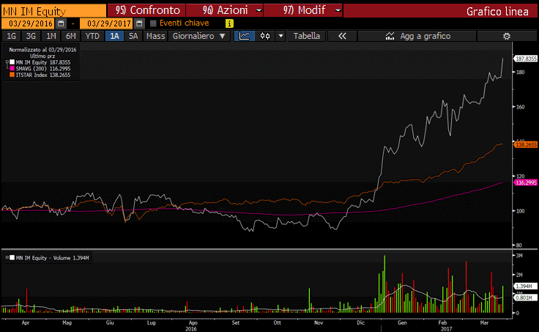Toggle the Eventi chiave checkbox
The width and height of the screenshot is (539, 332).
click(153, 23)
